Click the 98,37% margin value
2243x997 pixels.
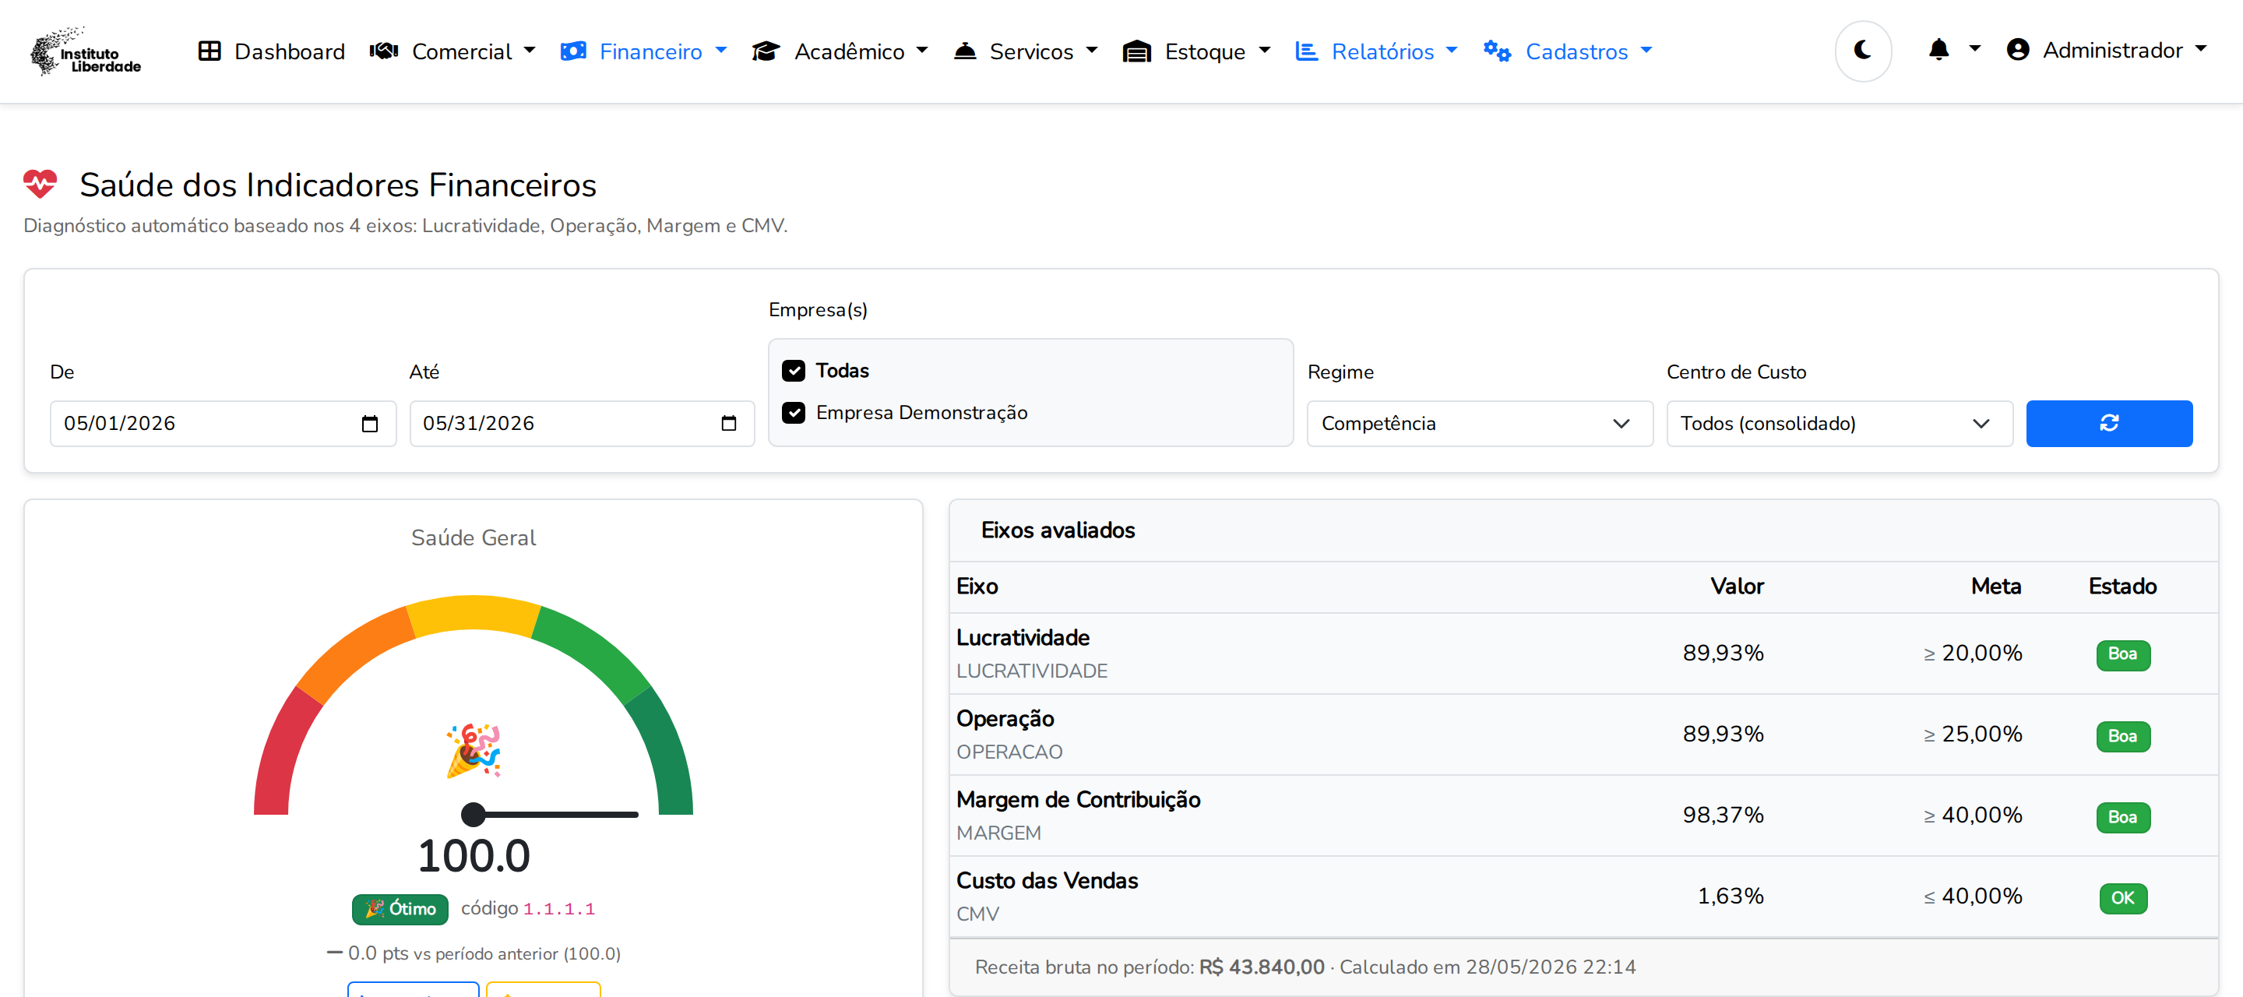(x=1722, y=815)
